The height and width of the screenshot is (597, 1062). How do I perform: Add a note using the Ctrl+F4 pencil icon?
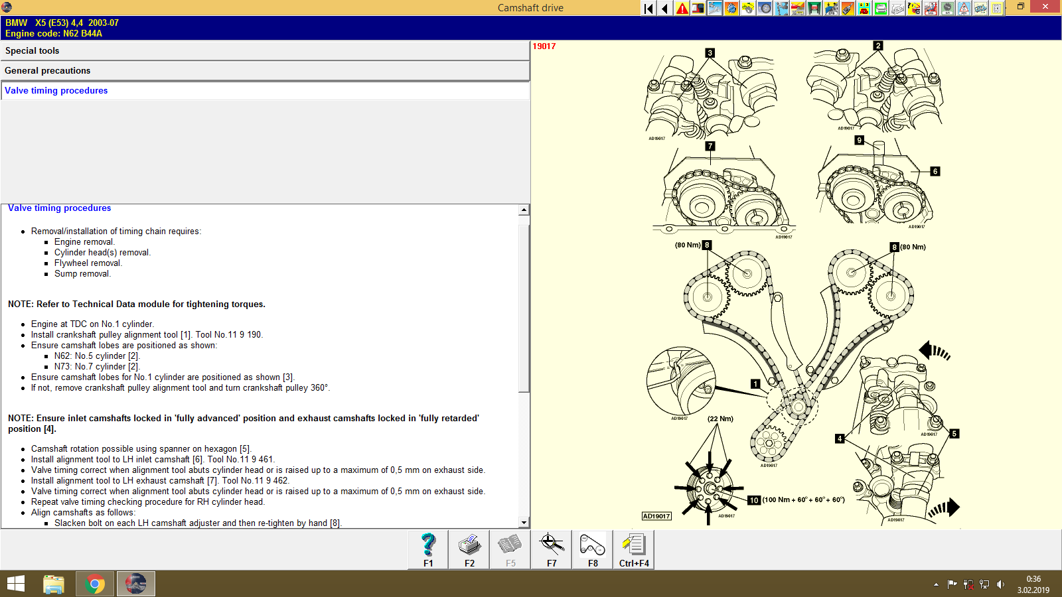(633, 549)
